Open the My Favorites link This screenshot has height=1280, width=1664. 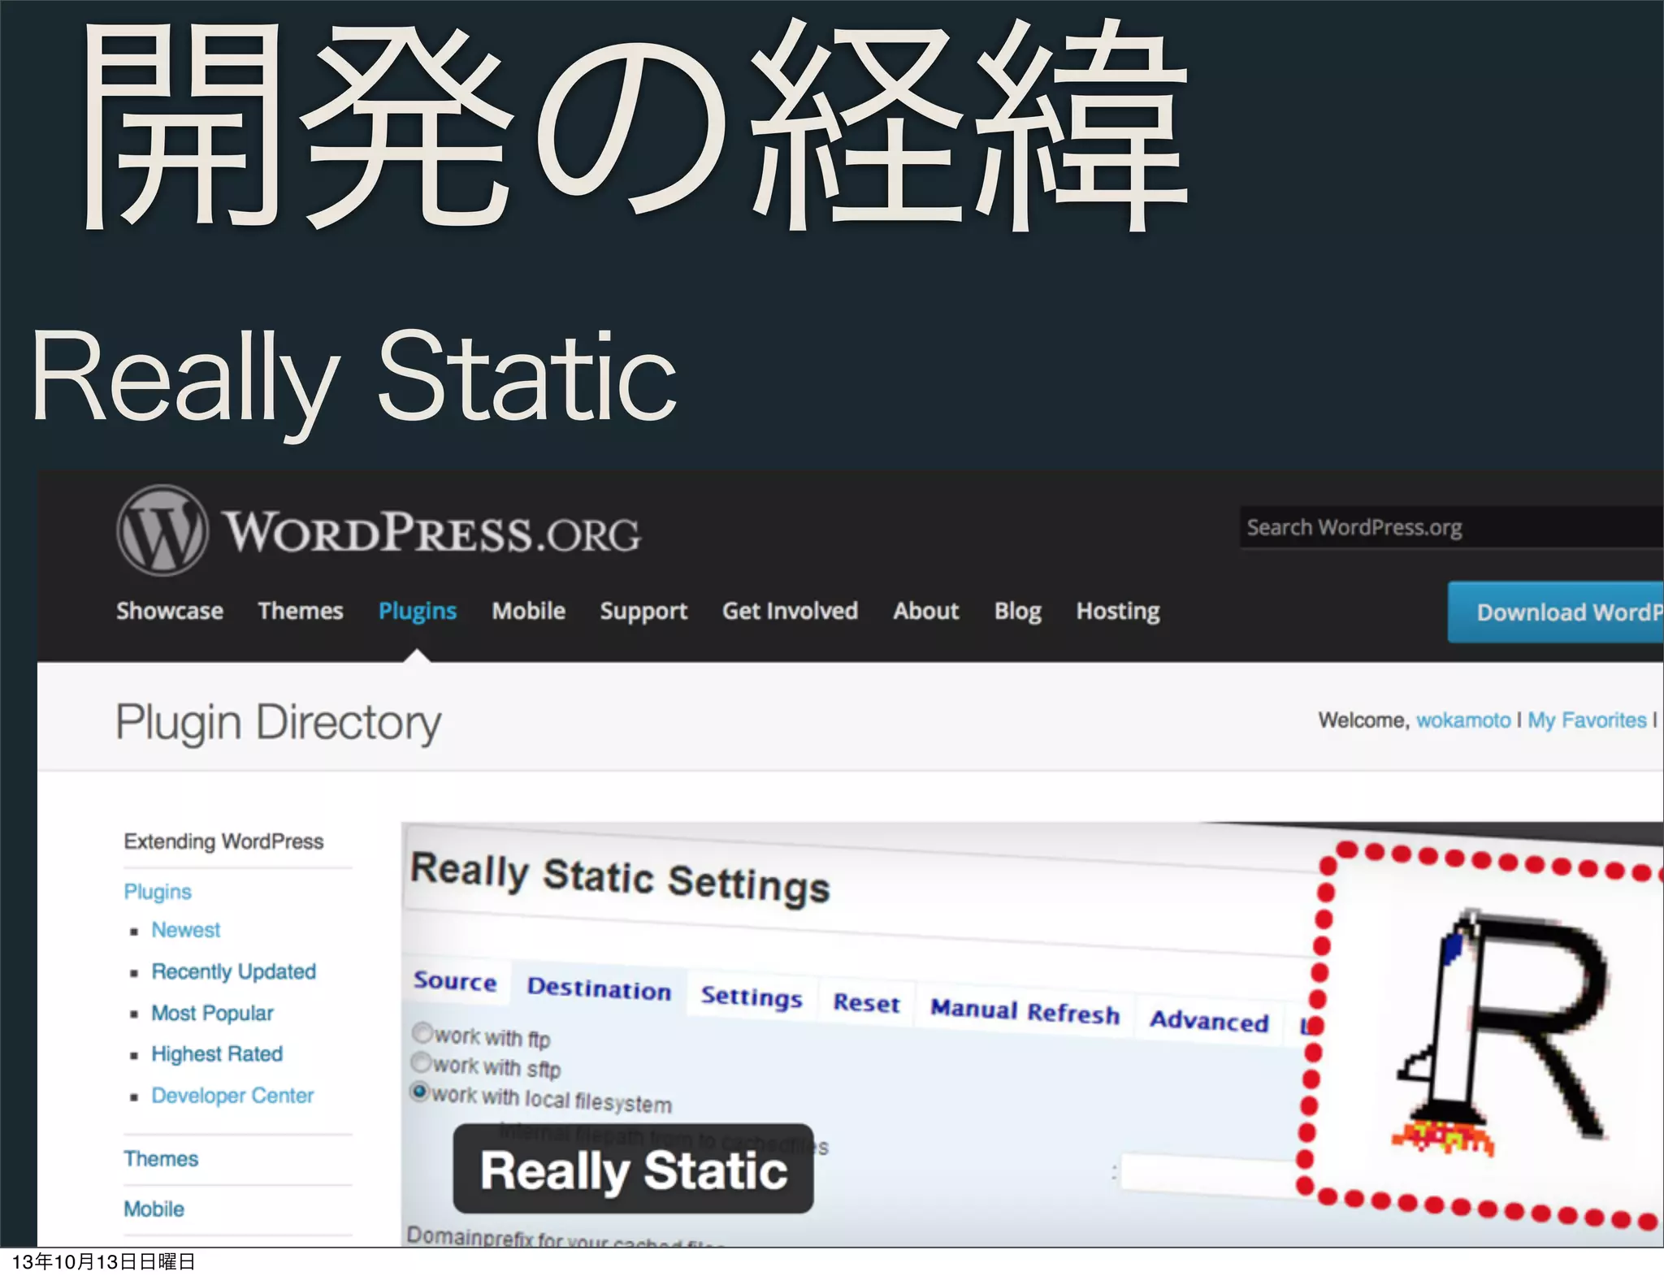click(1587, 720)
